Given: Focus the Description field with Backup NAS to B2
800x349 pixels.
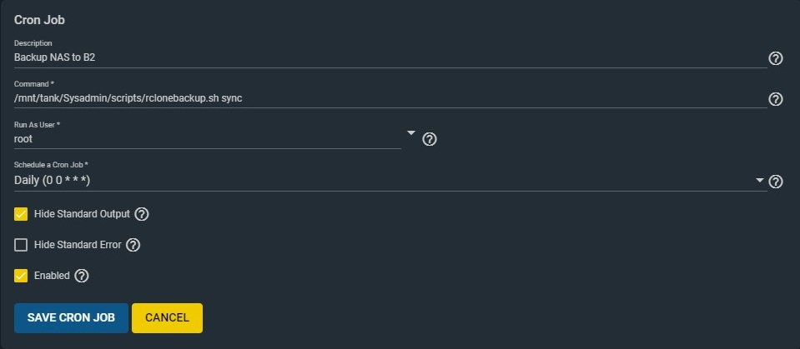Looking at the screenshot, I should 390,57.
